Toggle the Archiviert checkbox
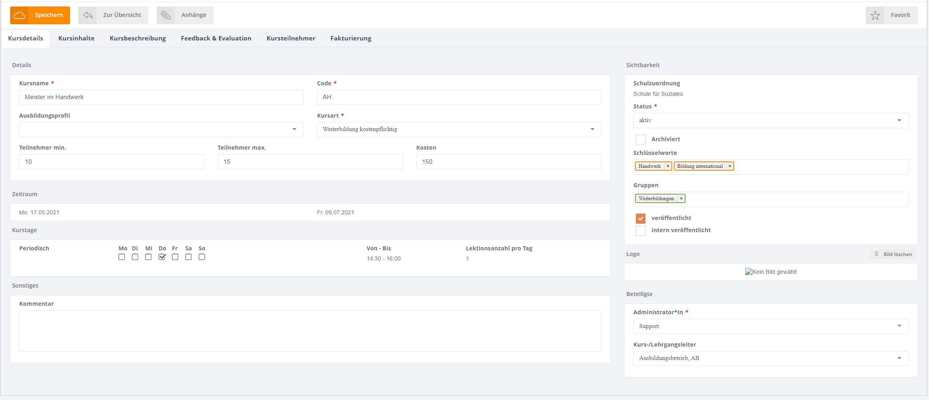Screen dimensions: 929x400 (641, 140)
